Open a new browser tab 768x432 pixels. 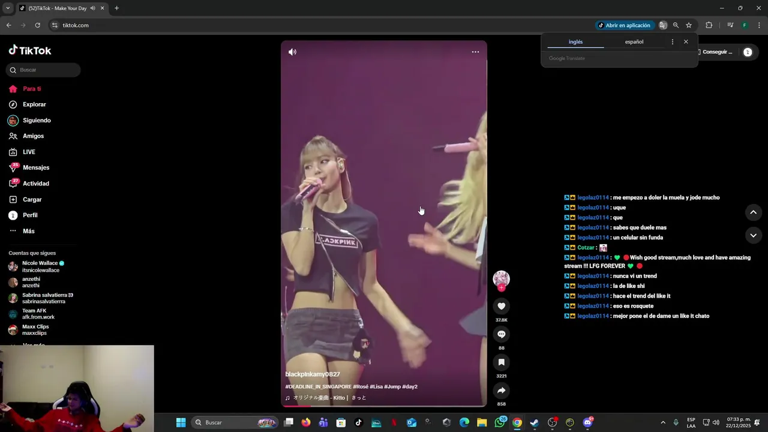tap(116, 8)
